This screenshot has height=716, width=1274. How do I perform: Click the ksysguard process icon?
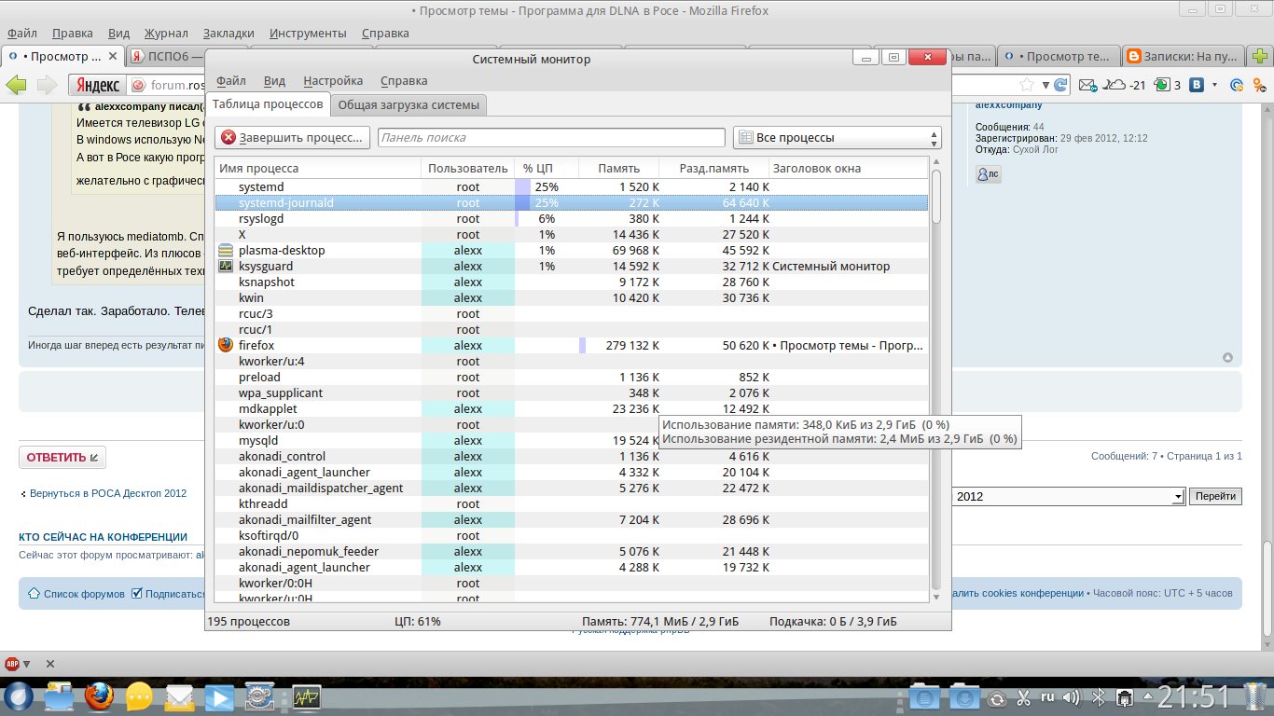tap(225, 267)
